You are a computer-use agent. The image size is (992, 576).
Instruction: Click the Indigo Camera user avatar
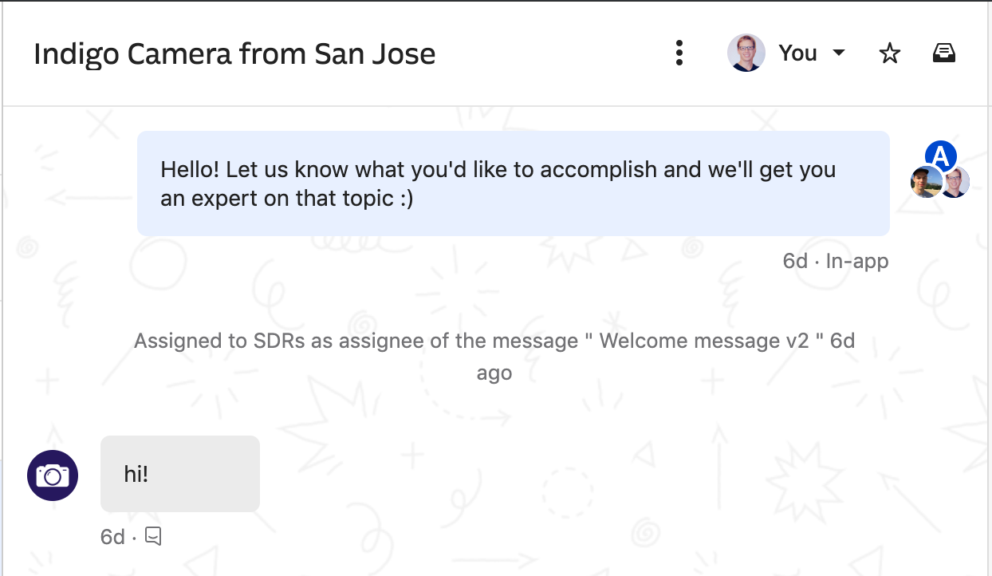click(x=53, y=475)
